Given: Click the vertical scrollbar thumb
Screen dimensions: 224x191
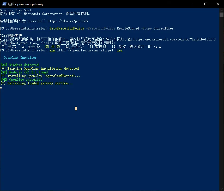Looking at the screenshot, I should (221, 15).
